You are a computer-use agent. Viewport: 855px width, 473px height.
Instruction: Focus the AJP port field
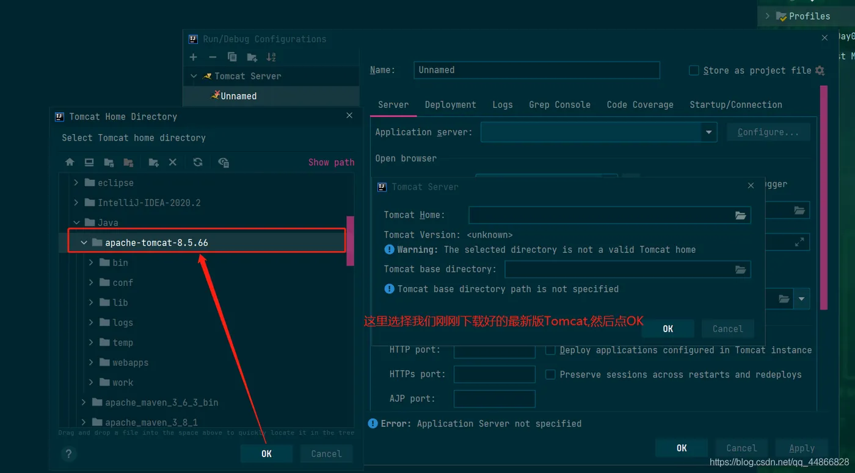click(495, 399)
